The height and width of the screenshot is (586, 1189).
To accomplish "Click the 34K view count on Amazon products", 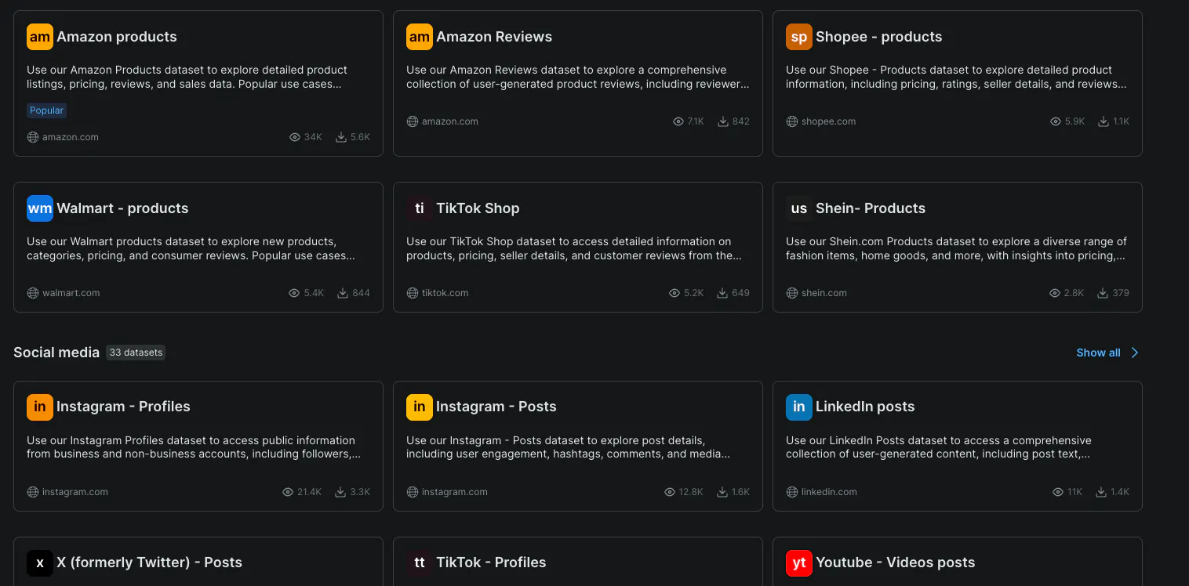I will click(x=313, y=137).
